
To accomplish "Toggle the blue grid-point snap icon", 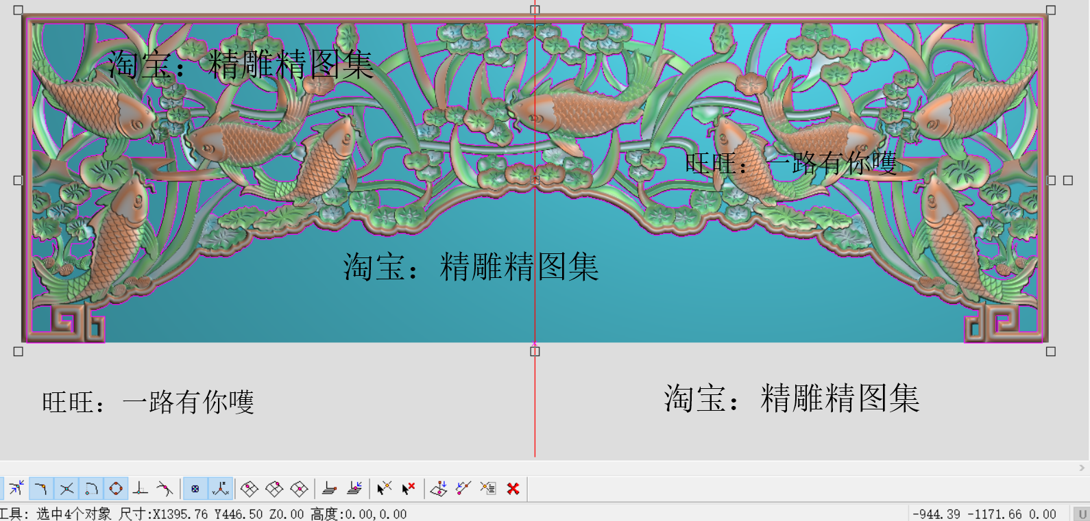I will tap(195, 488).
